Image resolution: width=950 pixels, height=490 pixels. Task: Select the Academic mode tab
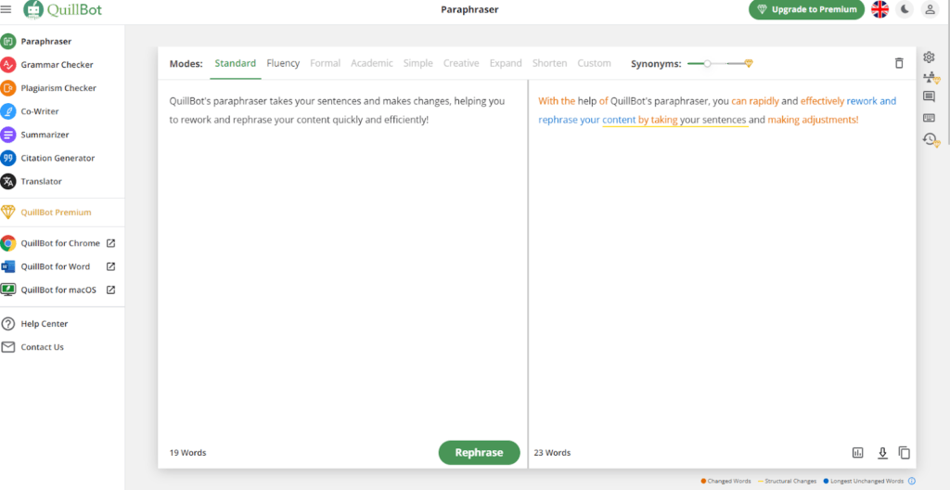coord(372,63)
